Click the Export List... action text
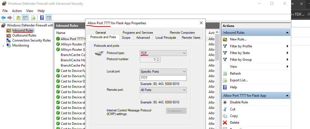Image resolution: width=310 pixels, height=129 pixels. click(239, 81)
